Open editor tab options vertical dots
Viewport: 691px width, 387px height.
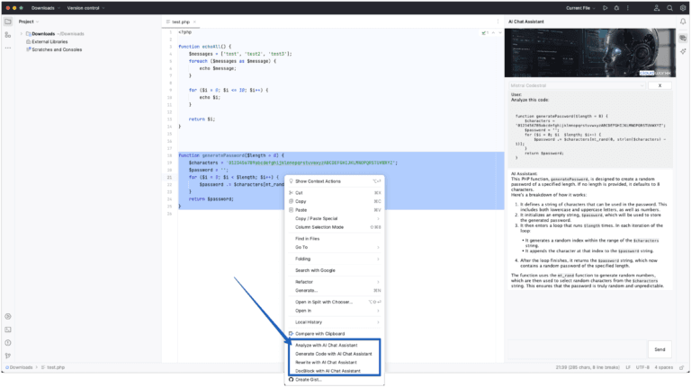(x=498, y=22)
